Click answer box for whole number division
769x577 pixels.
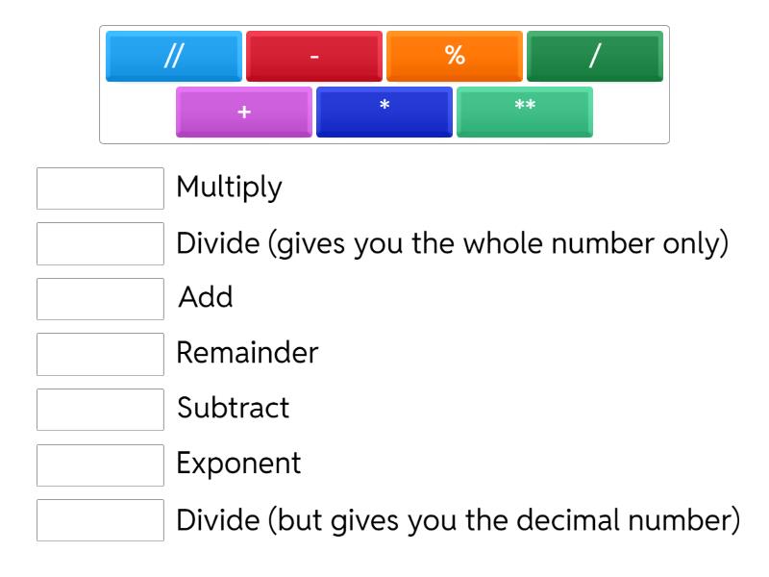100,243
